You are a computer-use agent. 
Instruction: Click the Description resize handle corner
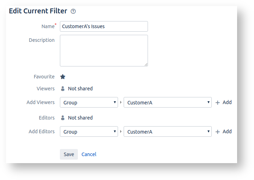pos(146,64)
